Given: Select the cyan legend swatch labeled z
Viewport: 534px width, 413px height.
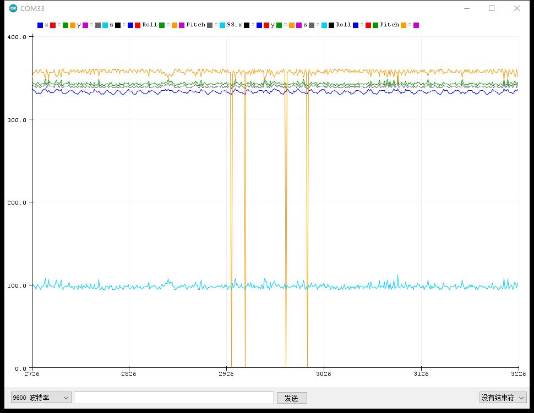Looking at the screenshot, I should [x=105, y=25].
